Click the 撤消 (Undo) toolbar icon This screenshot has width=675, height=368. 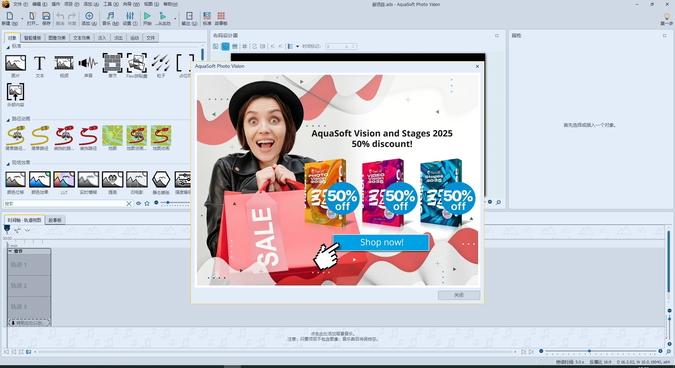(60, 16)
